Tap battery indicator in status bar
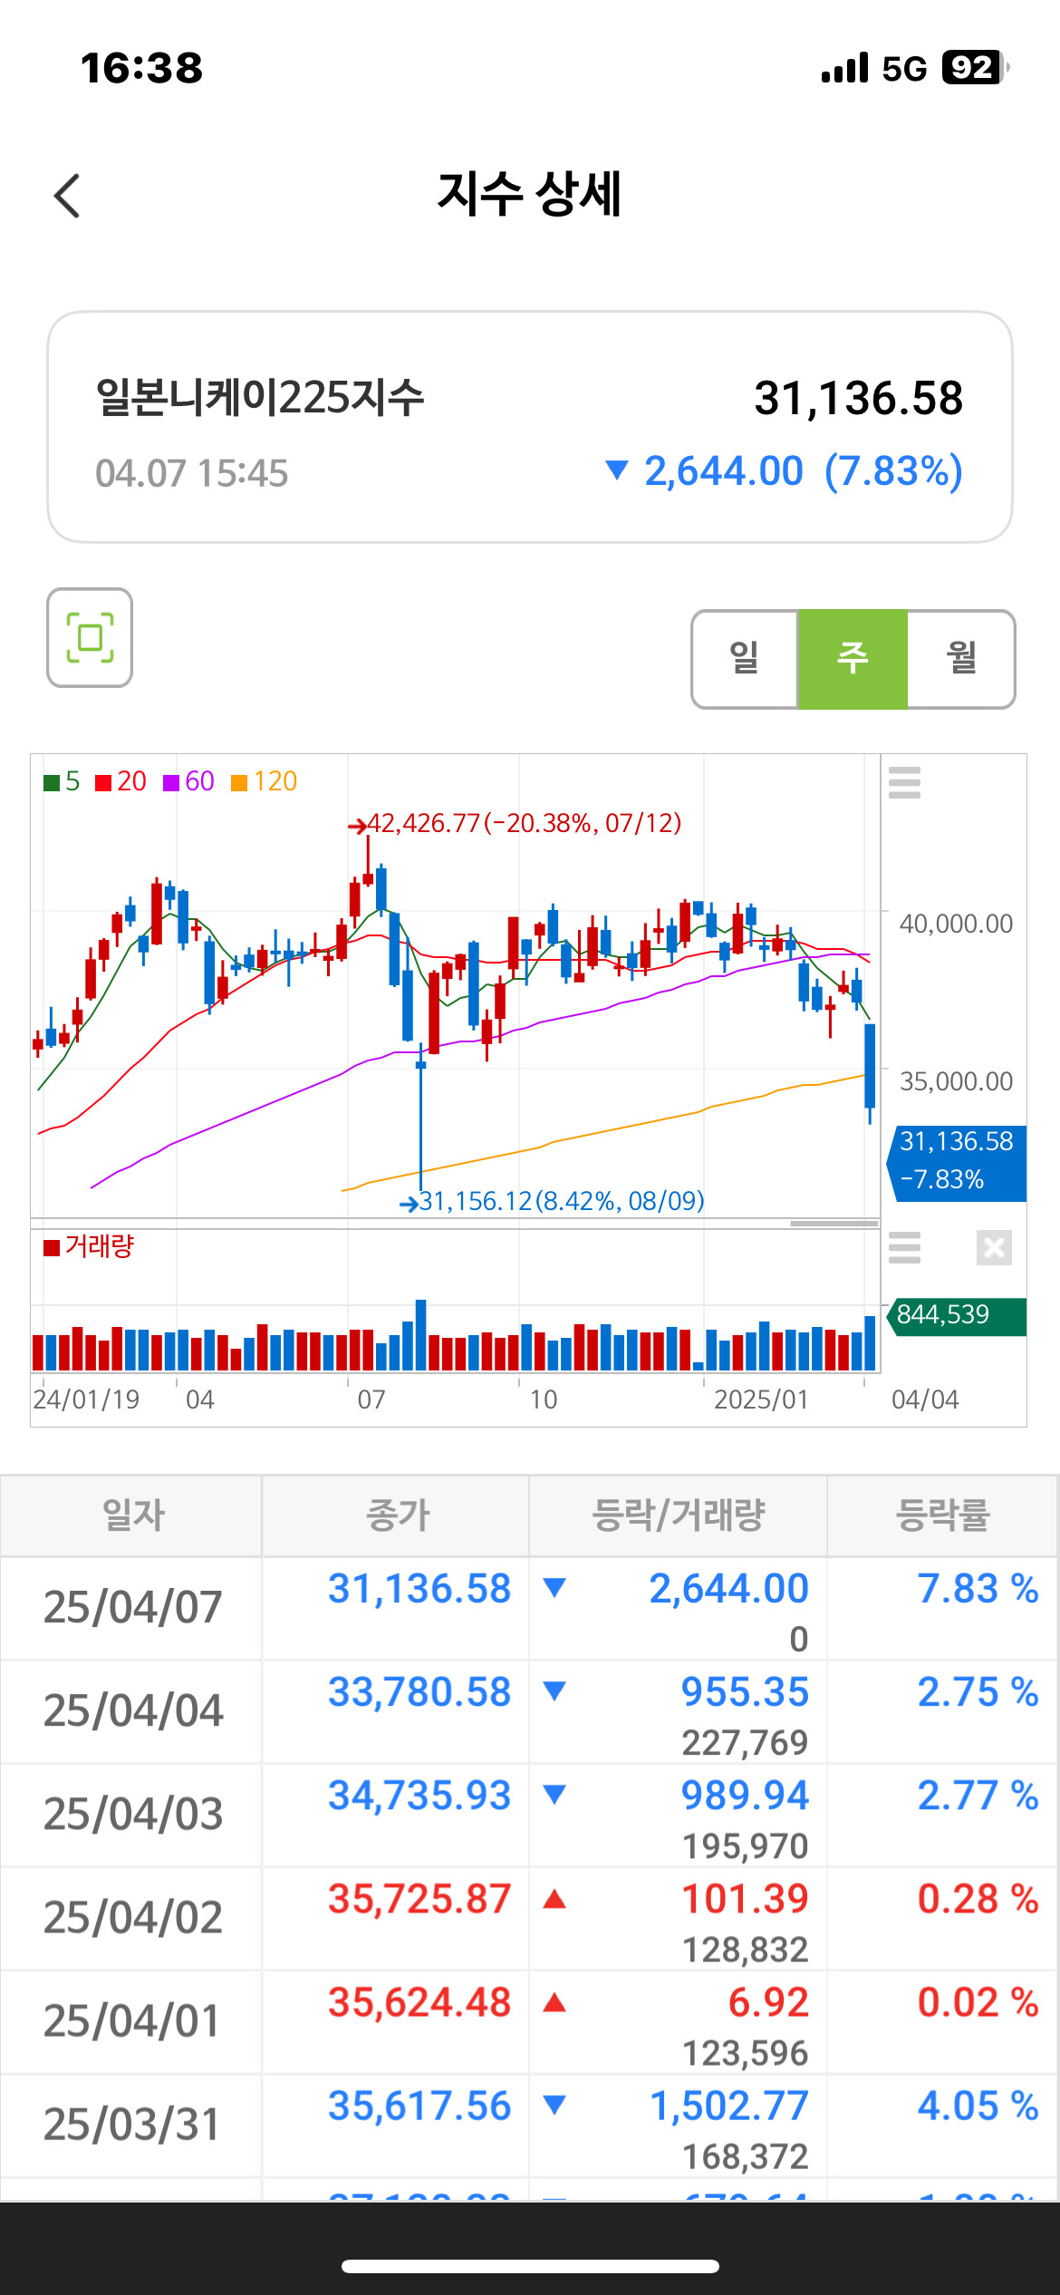 pos(975,68)
